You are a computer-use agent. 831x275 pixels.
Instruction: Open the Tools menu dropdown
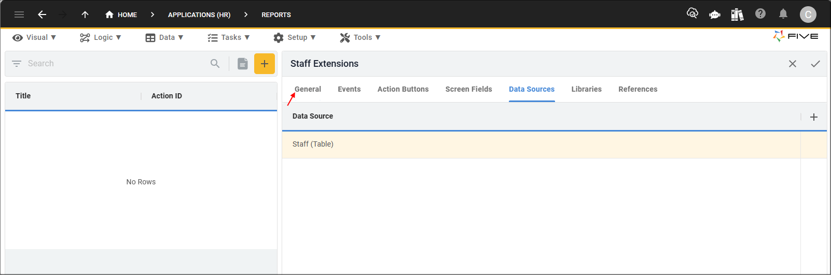tap(361, 37)
